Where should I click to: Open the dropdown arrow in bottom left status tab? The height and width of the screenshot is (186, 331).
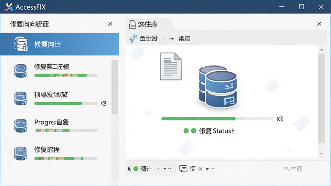(x=165, y=169)
